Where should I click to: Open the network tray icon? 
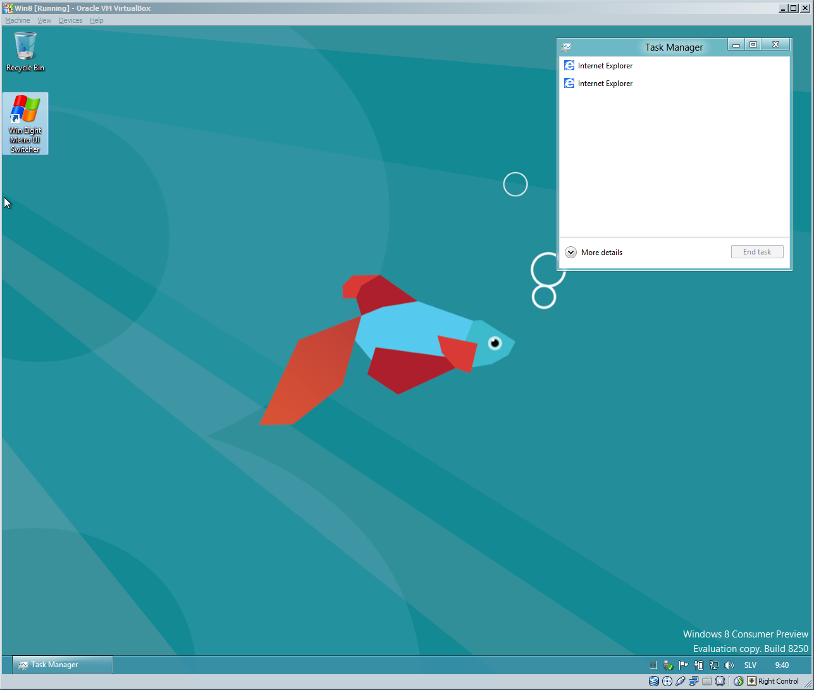point(713,665)
